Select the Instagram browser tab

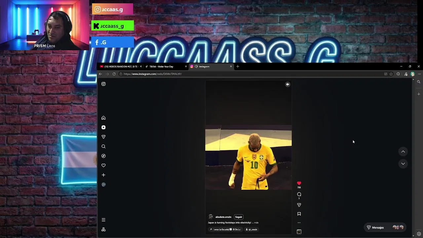211,66
